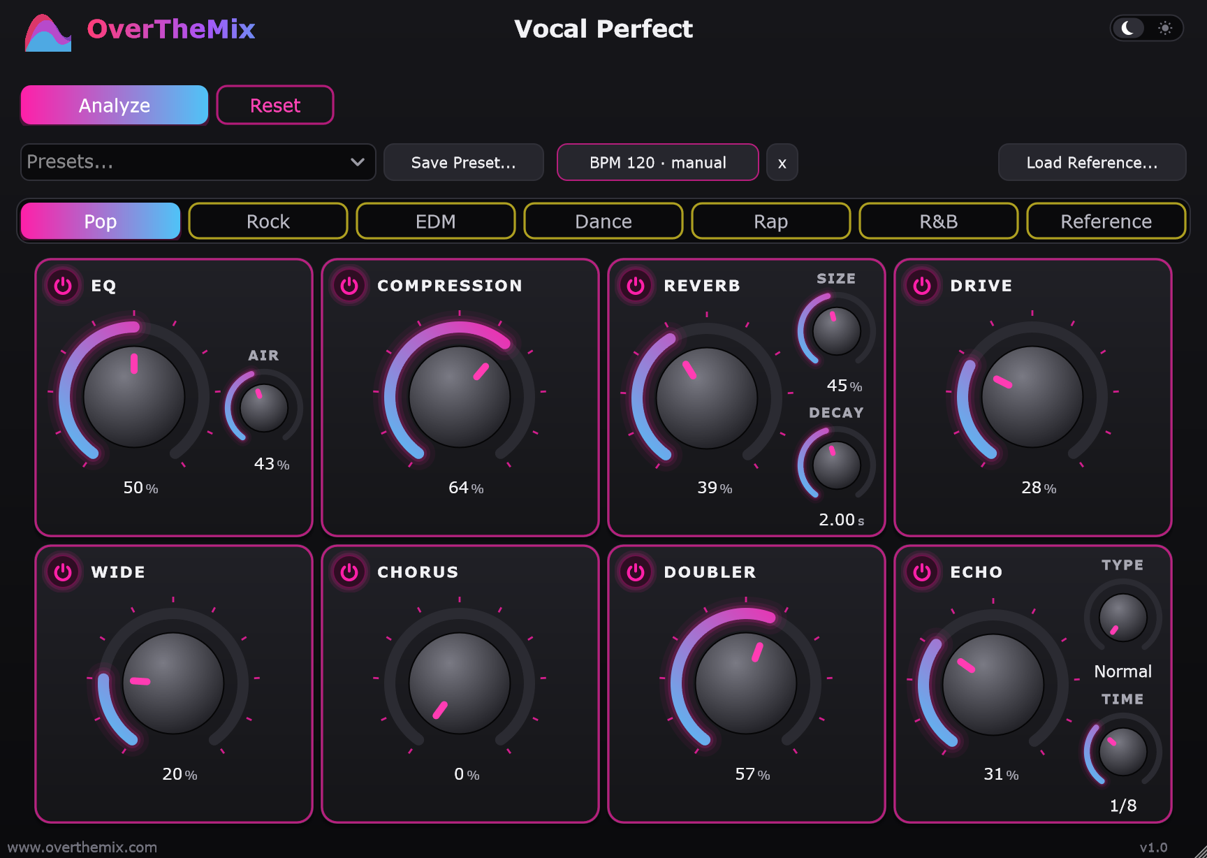Image resolution: width=1207 pixels, height=858 pixels.
Task: Click the Reverb Size knob
Action: point(837,331)
